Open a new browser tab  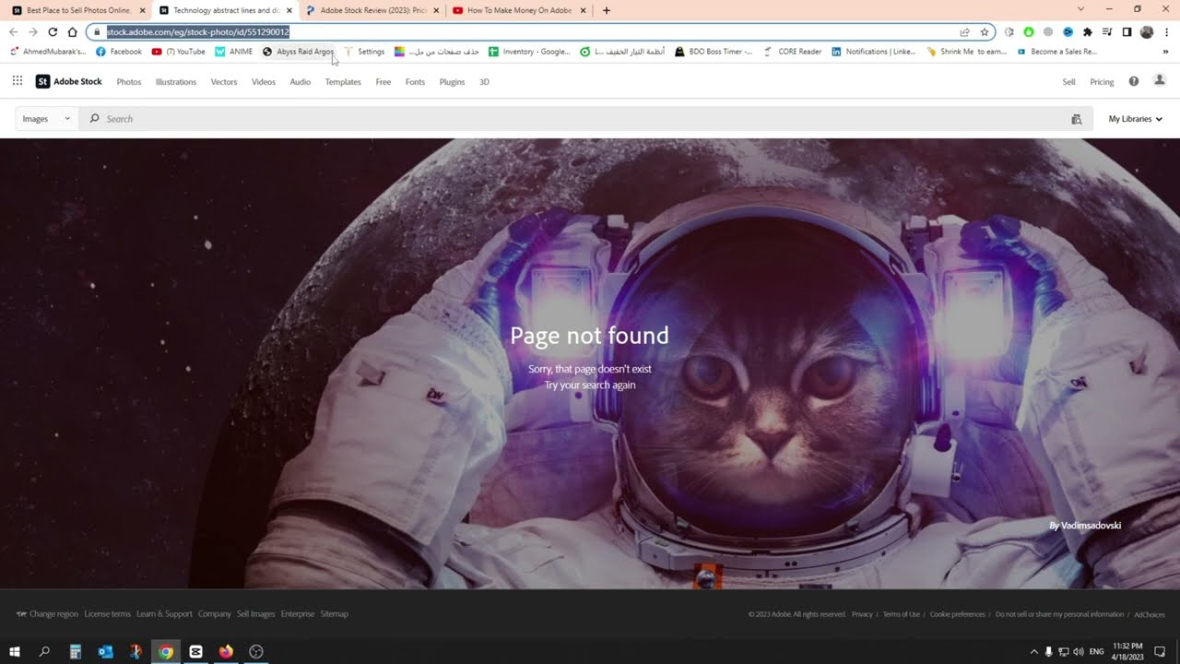coord(606,10)
